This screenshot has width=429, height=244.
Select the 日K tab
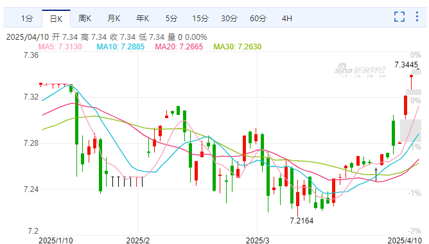56,19
